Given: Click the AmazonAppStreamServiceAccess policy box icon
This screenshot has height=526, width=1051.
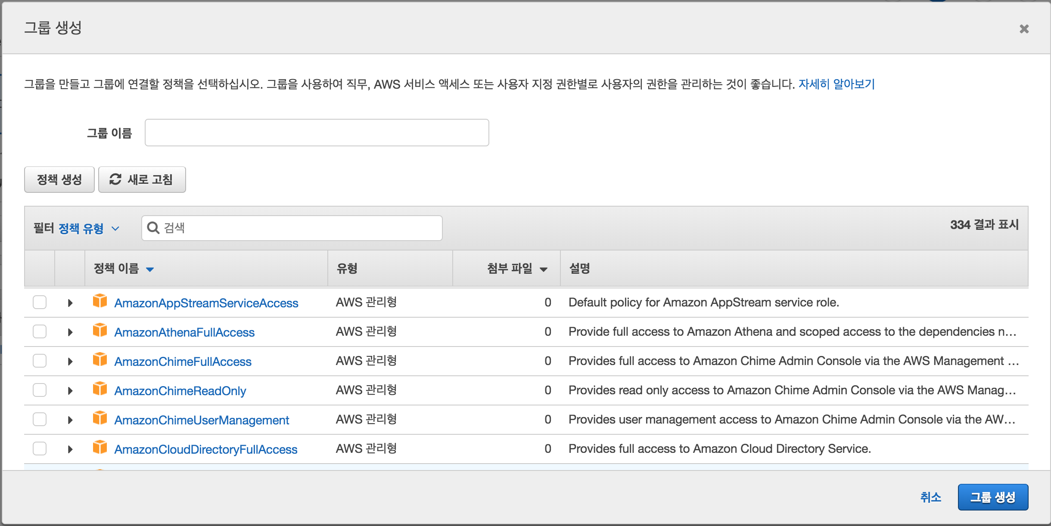Looking at the screenshot, I should tap(100, 301).
